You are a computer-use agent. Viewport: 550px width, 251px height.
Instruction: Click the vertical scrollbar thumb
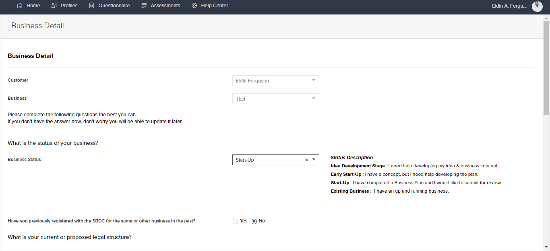(x=546, y=68)
